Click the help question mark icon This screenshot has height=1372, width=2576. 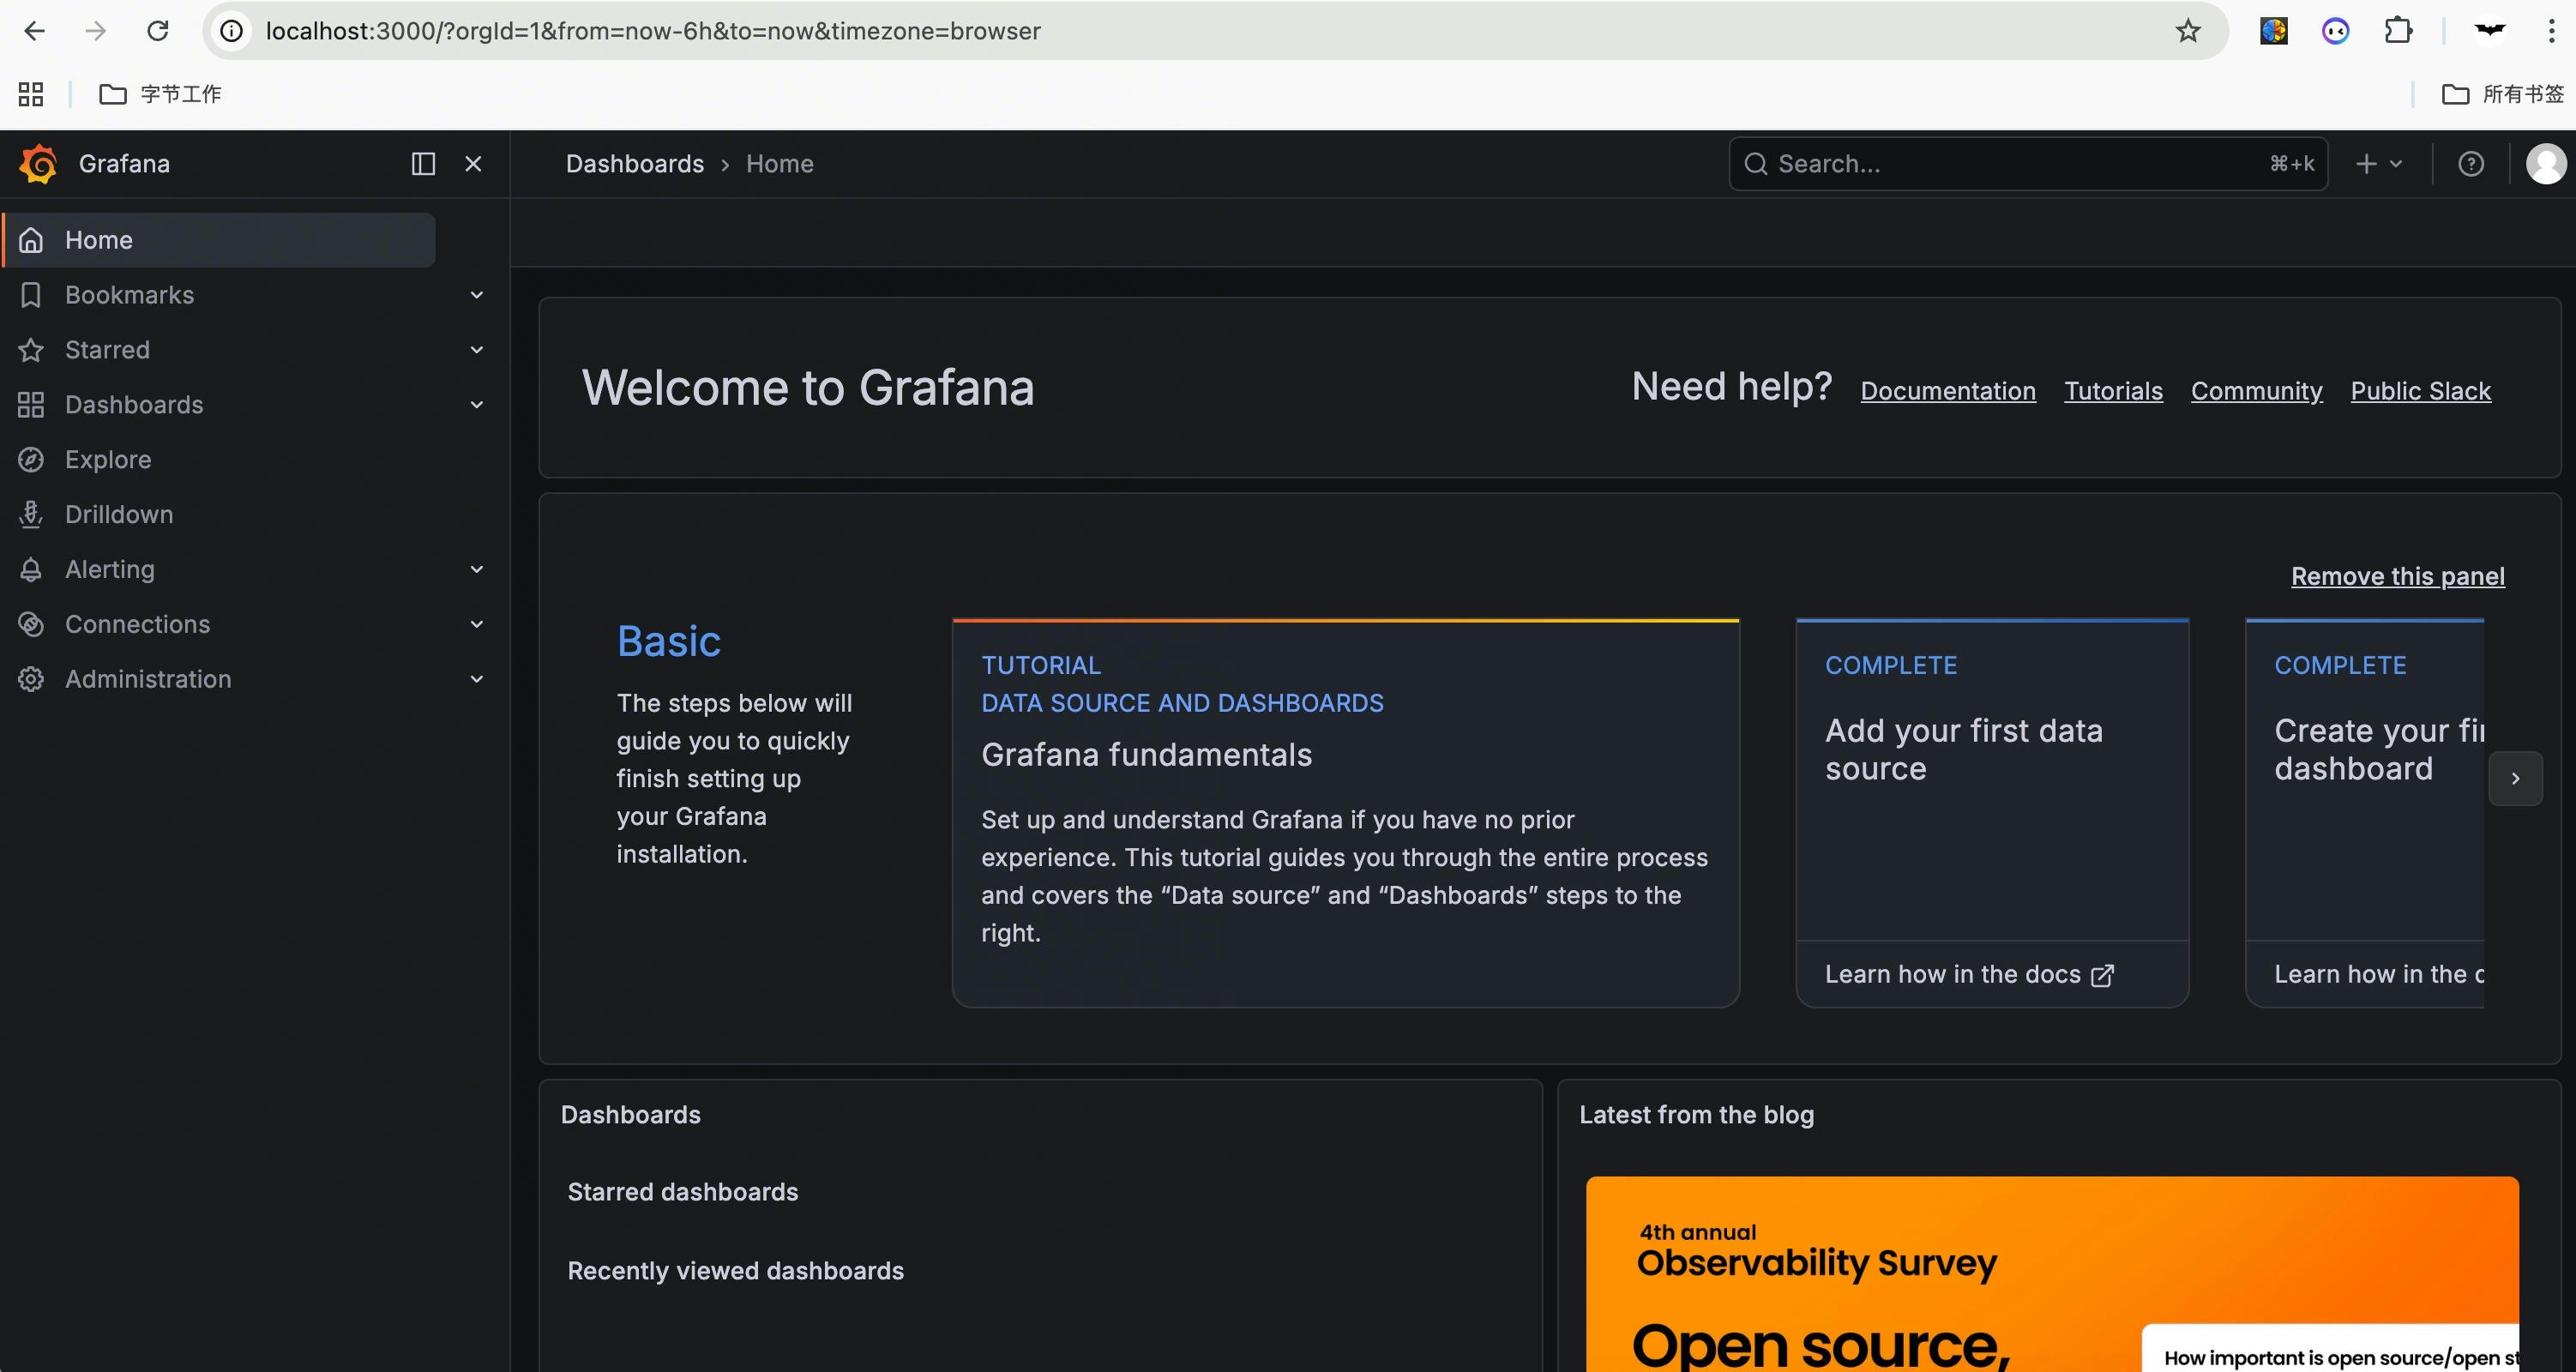point(2470,164)
